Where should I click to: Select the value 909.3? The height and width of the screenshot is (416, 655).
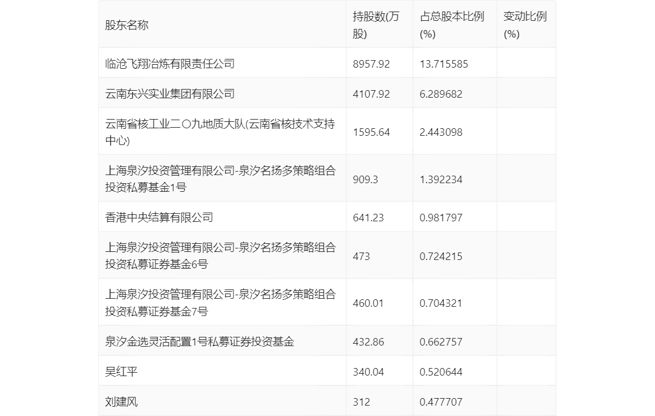pyautogui.click(x=365, y=180)
